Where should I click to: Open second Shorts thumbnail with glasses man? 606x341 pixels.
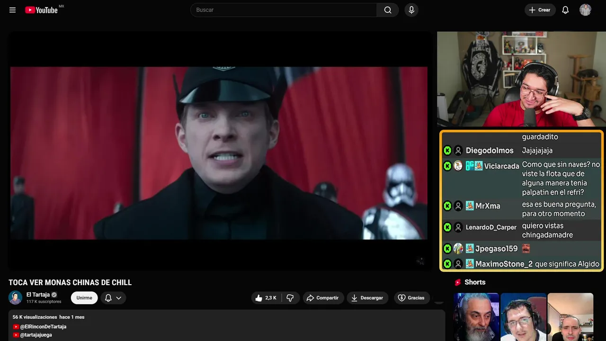523,317
